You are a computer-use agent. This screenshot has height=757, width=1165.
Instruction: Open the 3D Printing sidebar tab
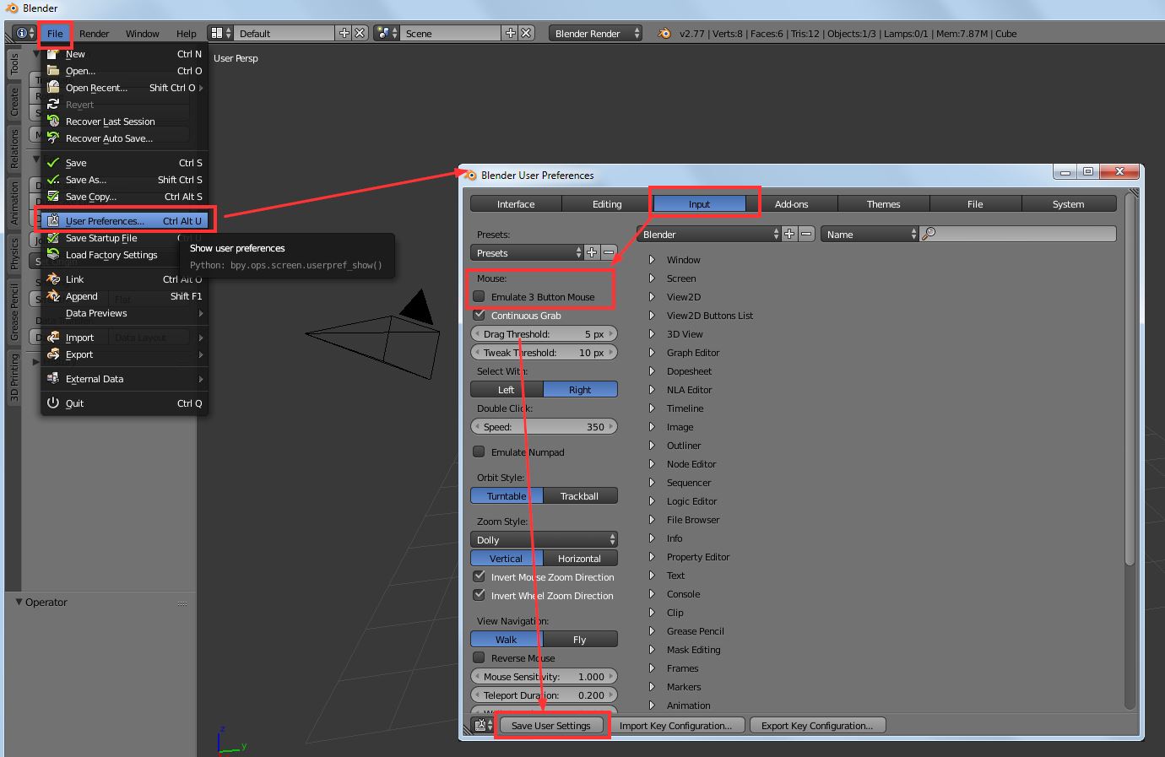pyautogui.click(x=14, y=376)
